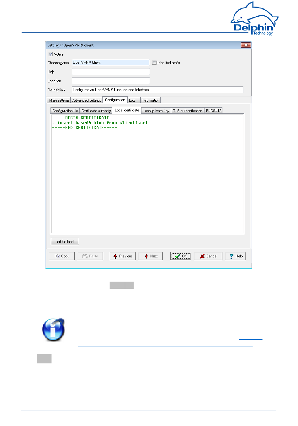Open the Advanced settings tab

(x=87, y=100)
